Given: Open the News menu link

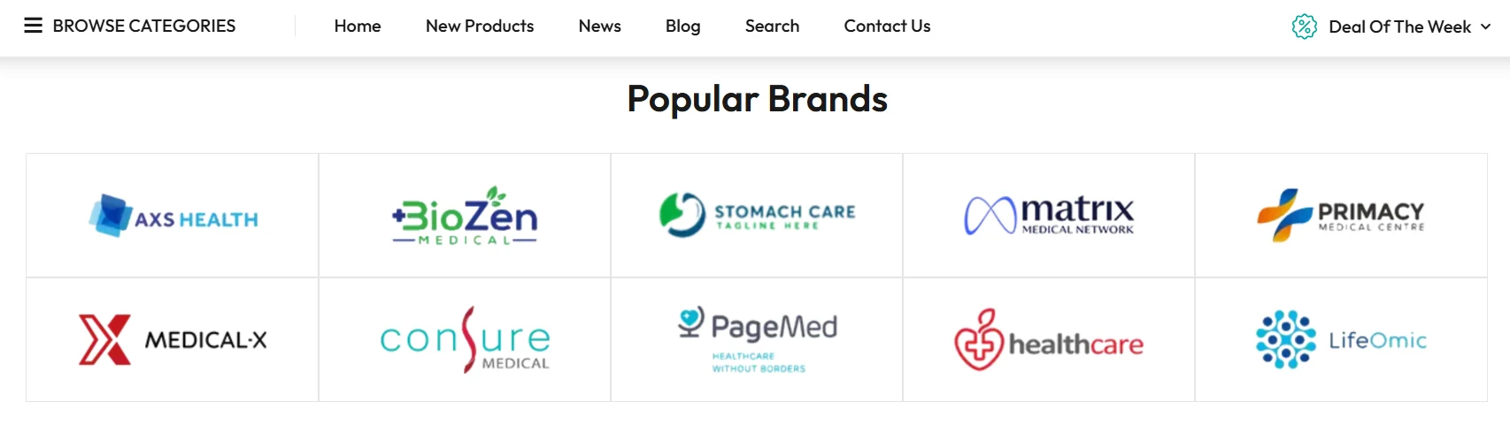Looking at the screenshot, I should click(x=599, y=27).
